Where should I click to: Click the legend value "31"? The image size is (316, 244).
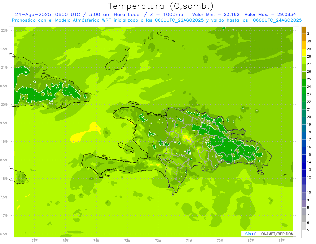[309, 34]
